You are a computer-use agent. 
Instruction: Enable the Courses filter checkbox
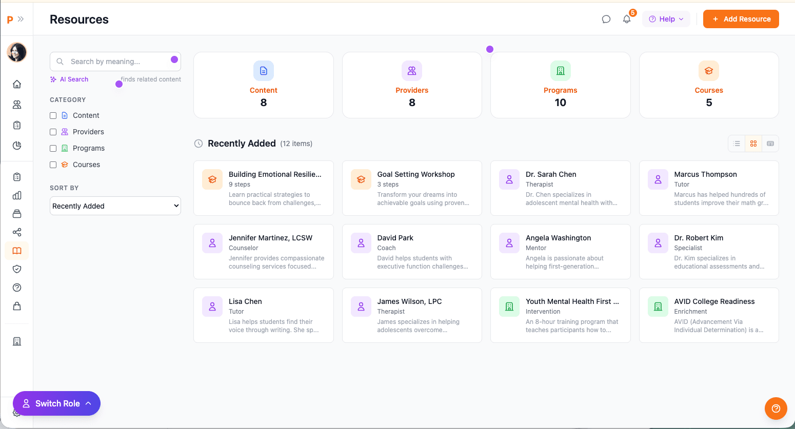[53, 165]
